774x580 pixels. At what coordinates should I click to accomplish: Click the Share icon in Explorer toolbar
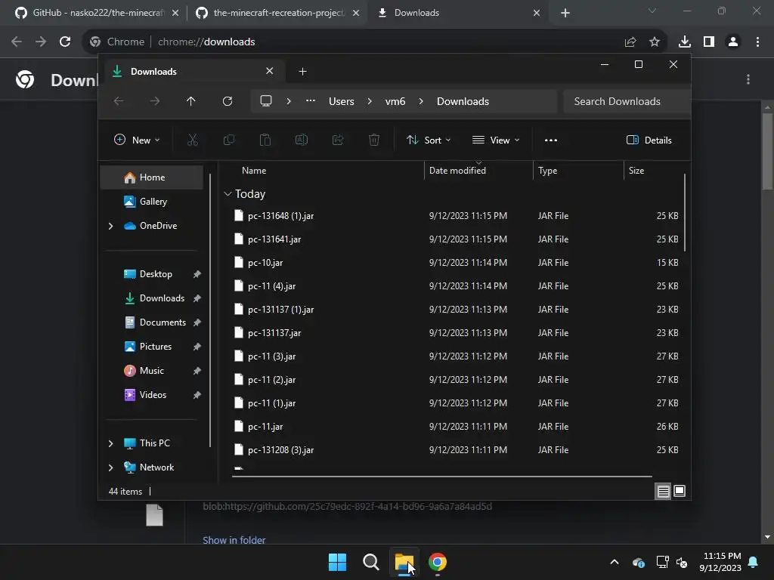[338, 140]
